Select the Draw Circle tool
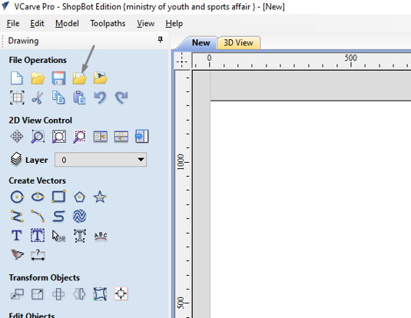Viewport: 411px width, 318px height. (x=17, y=197)
